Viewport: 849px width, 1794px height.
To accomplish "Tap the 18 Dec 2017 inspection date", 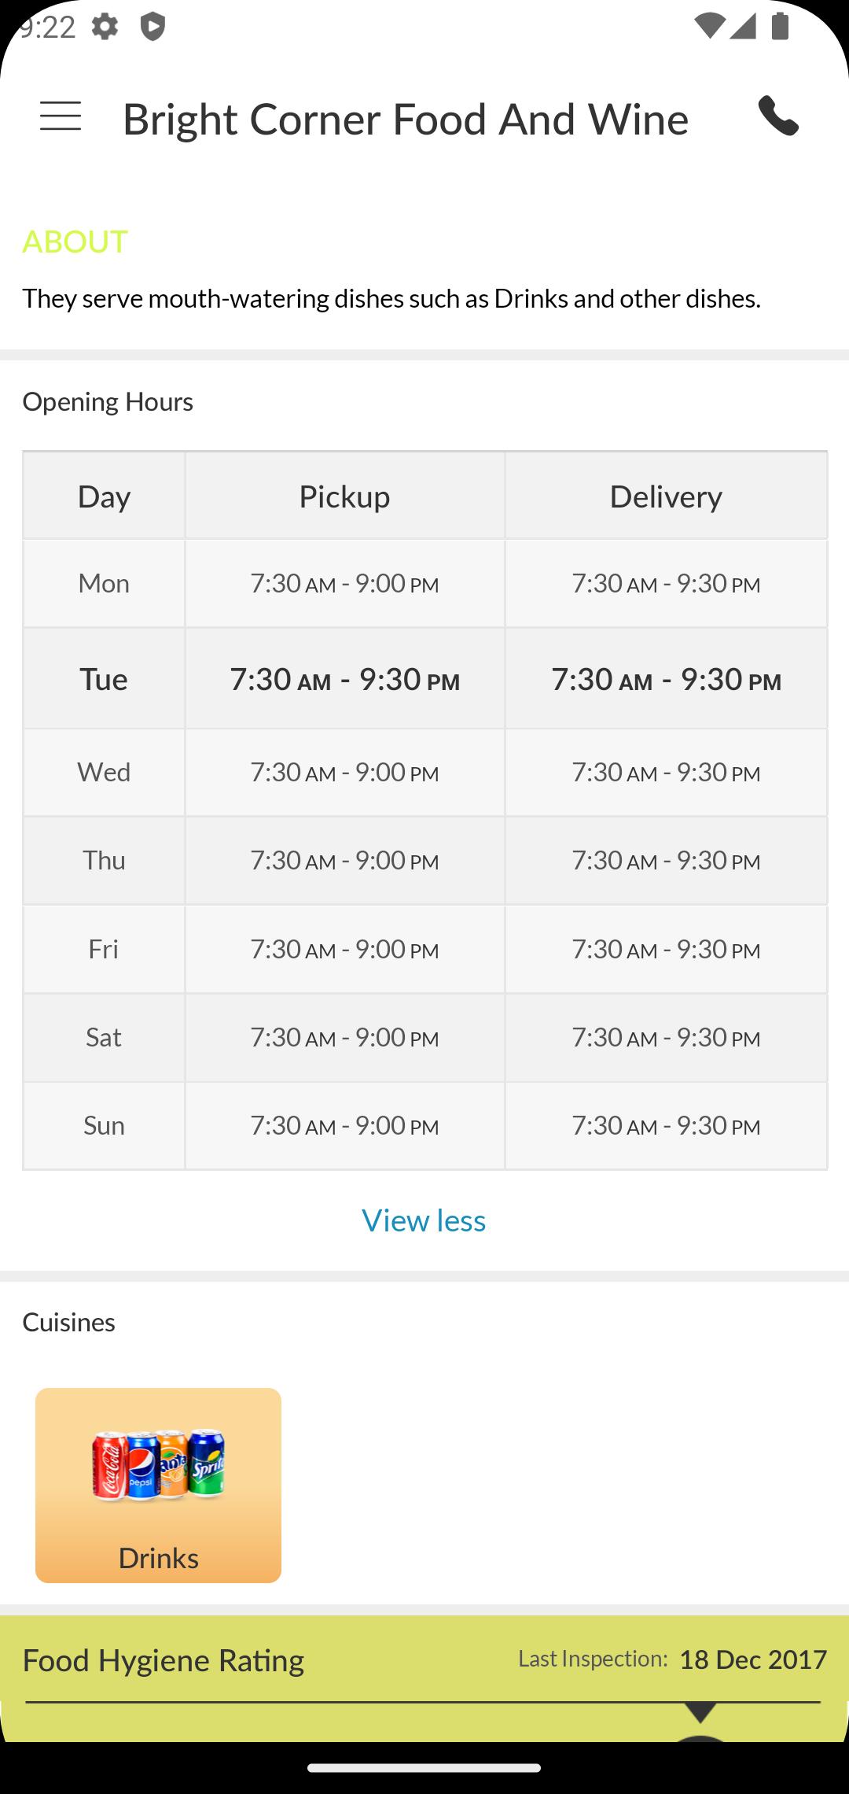I will tap(752, 1659).
